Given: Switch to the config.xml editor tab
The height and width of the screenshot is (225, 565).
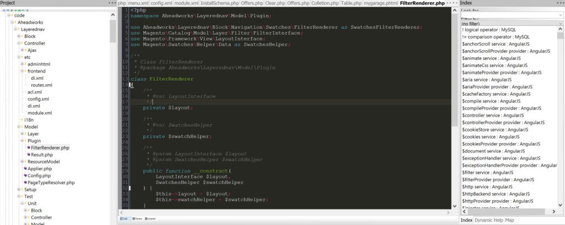Looking at the screenshot, I should click(x=161, y=3).
